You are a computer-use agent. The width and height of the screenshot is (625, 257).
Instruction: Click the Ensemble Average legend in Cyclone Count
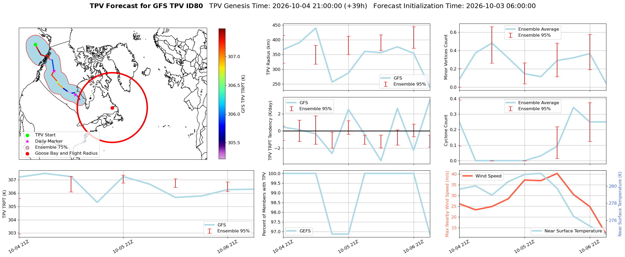tap(532, 103)
